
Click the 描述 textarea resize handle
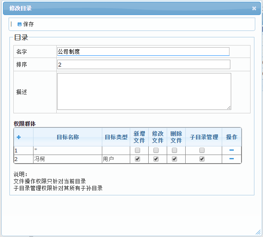pyautogui.click(x=229, y=107)
